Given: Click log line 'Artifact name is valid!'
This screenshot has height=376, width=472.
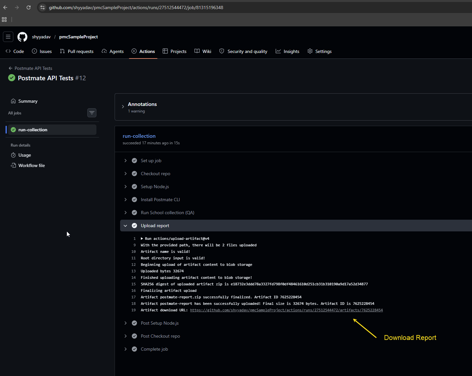Looking at the screenshot, I should (165, 252).
